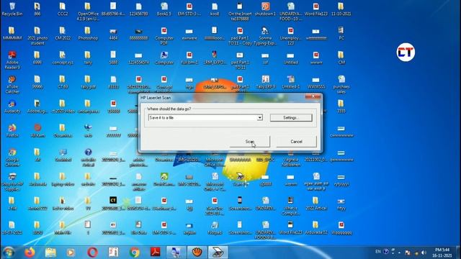Select the 11-10-2021 folder icon
The image size is (461, 259).
pyautogui.click(x=341, y=9)
